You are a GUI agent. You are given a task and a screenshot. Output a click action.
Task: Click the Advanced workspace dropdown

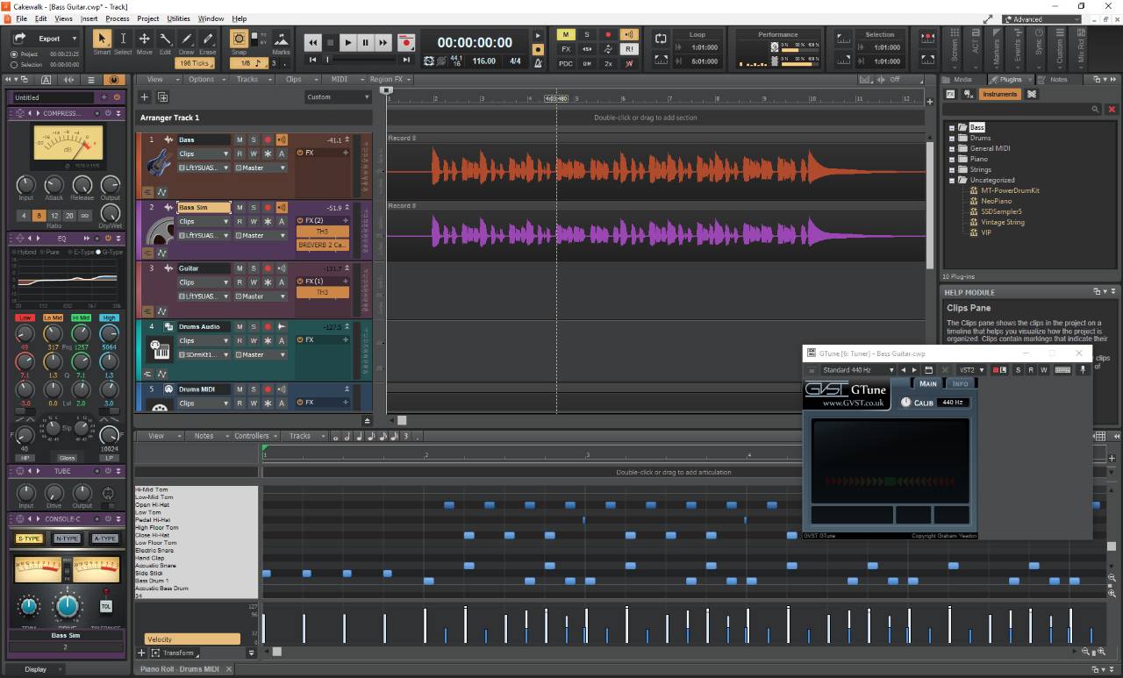coord(1041,19)
